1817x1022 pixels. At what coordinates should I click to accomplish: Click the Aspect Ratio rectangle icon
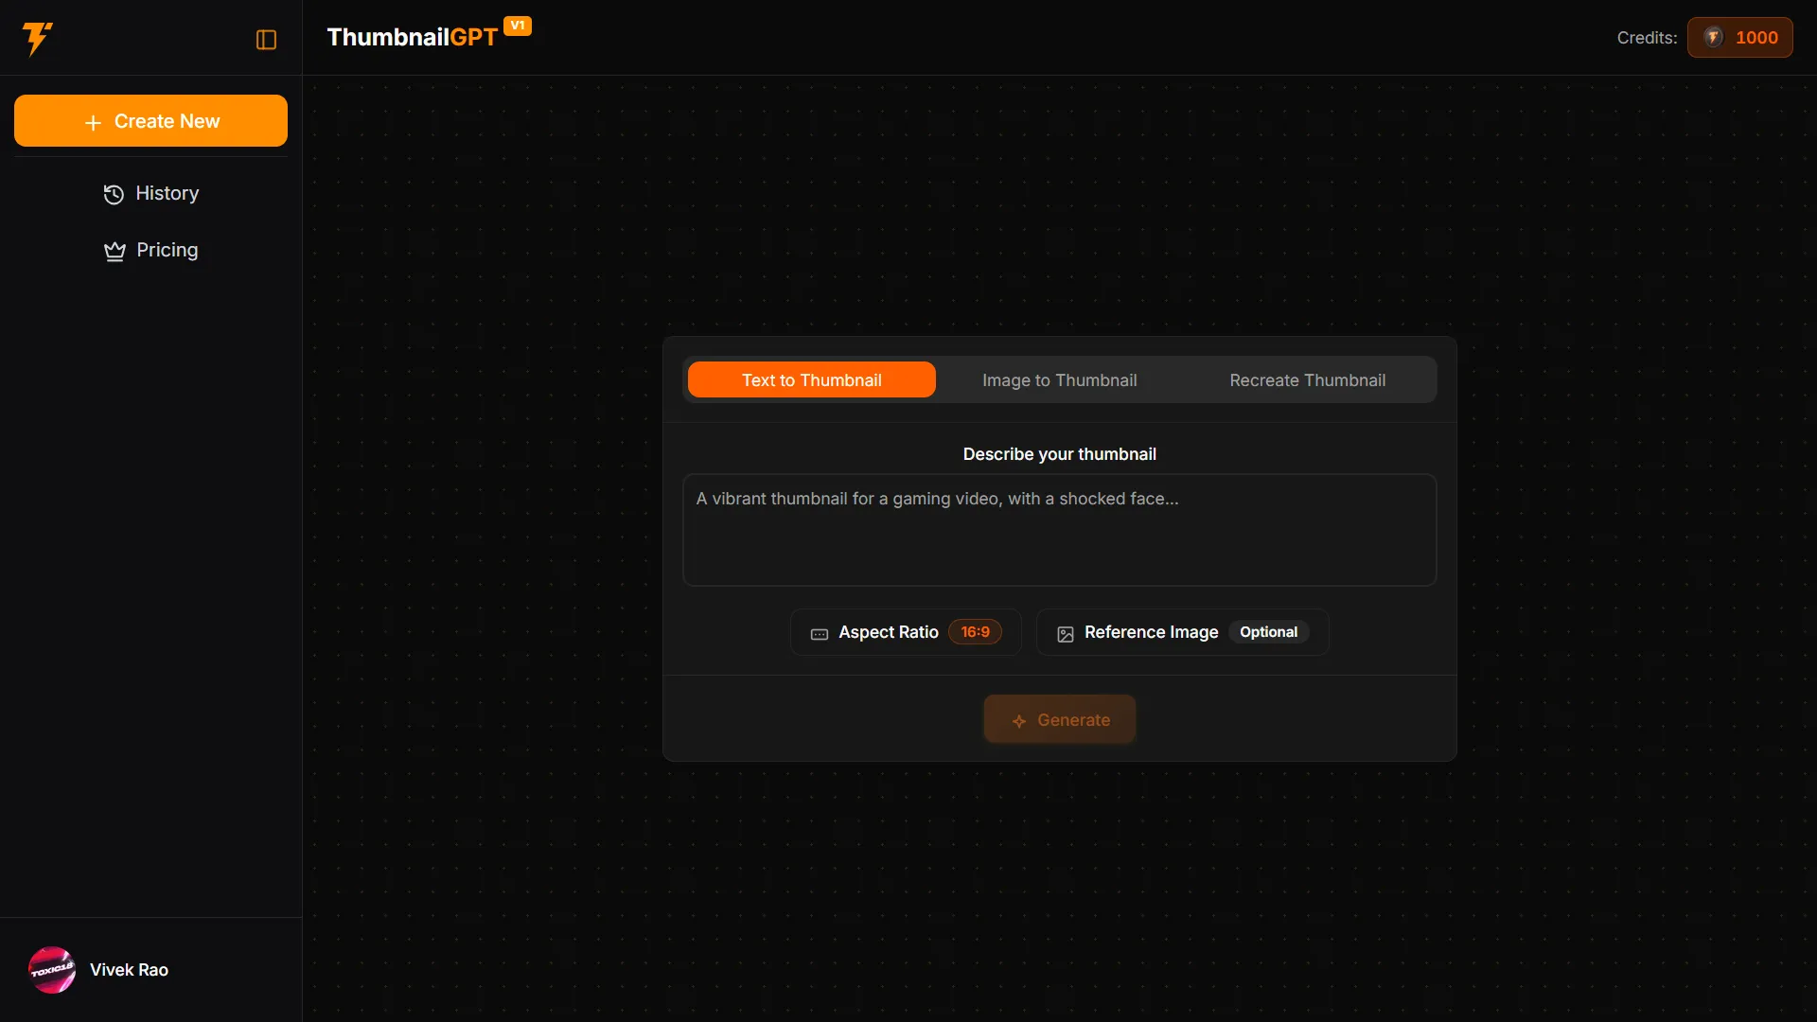point(820,634)
